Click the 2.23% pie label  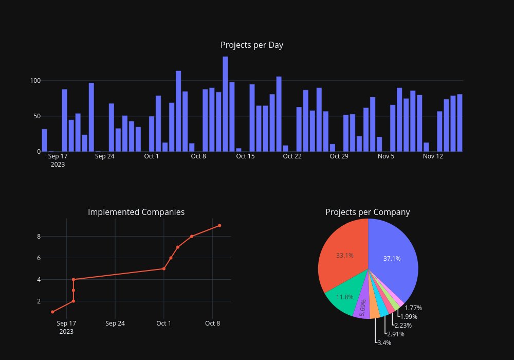click(403, 325)
